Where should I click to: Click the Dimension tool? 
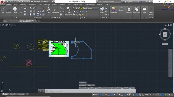pos(55,10)
